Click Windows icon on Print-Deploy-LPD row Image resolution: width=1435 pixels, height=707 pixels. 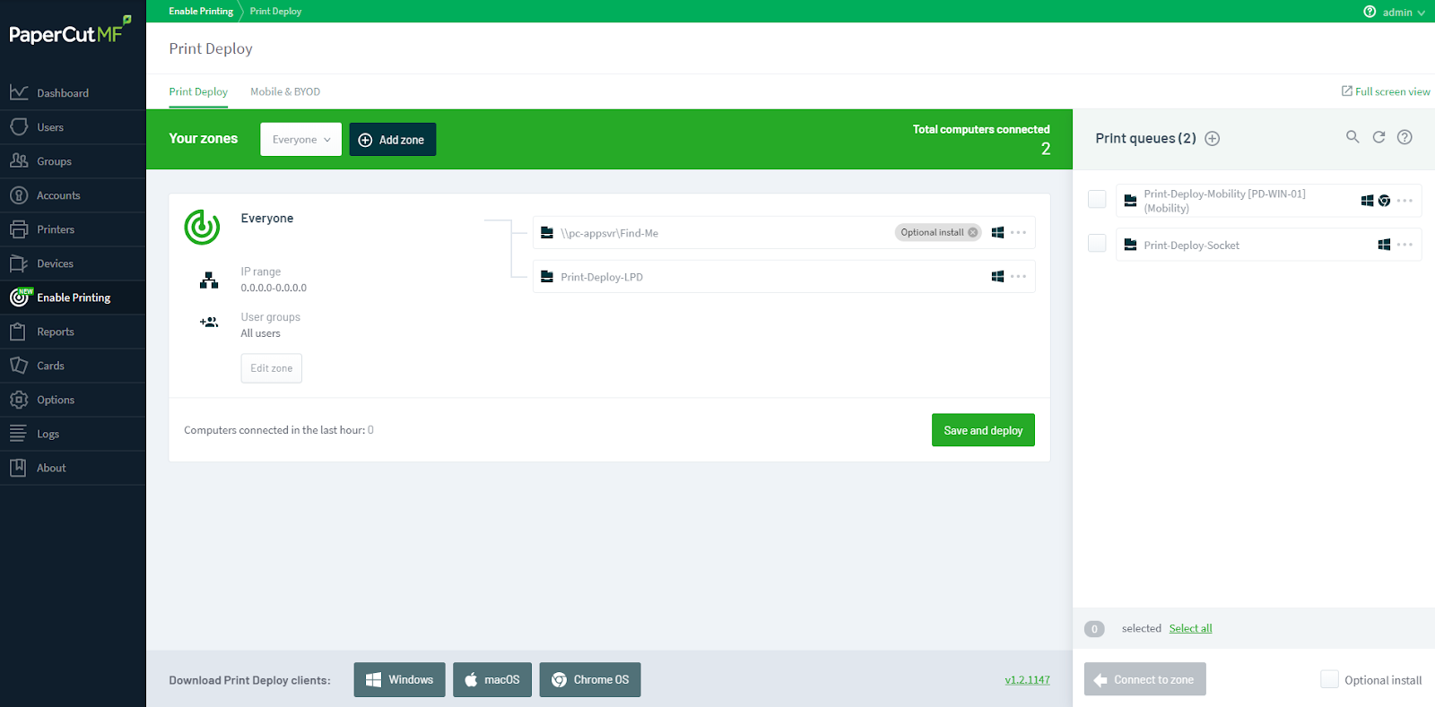pos(997,276)
